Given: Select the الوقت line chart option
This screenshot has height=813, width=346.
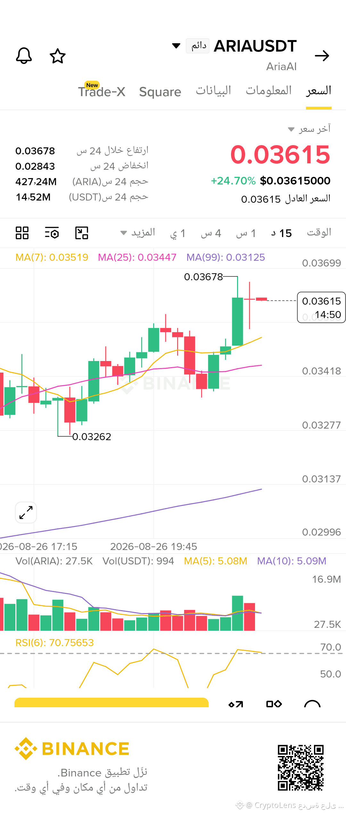Looking at the screenshot, I should pyautogui.click(x=319, y=233).
